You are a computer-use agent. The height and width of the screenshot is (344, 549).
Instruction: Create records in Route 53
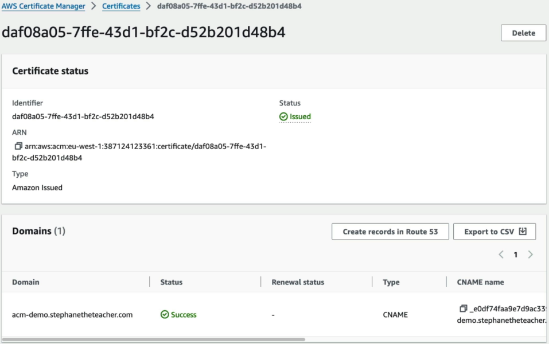tap(390, 232)
